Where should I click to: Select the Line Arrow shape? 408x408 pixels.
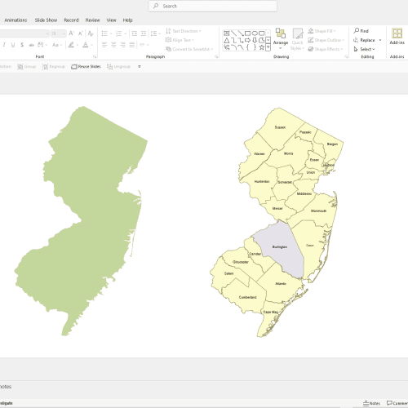pos(241,33)
